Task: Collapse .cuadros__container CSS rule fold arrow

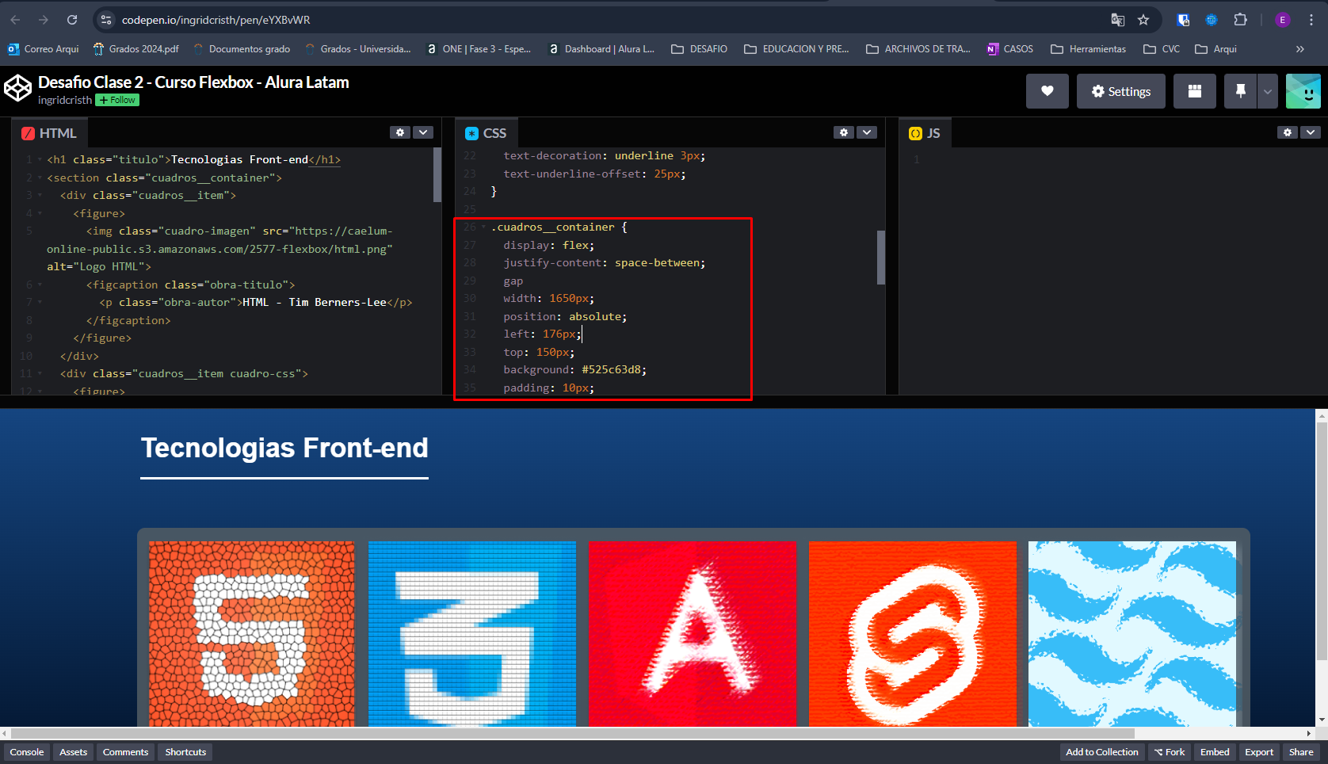Action: (483, 227)
